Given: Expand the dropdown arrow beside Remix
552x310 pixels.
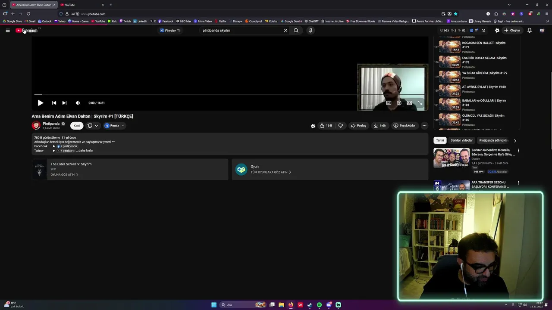Looking at the screenshot, I should pos(123,126).
